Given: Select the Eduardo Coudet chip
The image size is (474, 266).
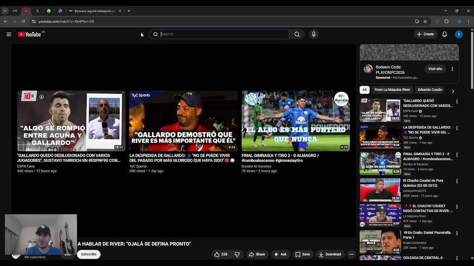Looking at the screenshot, I should tap(430, 90).
